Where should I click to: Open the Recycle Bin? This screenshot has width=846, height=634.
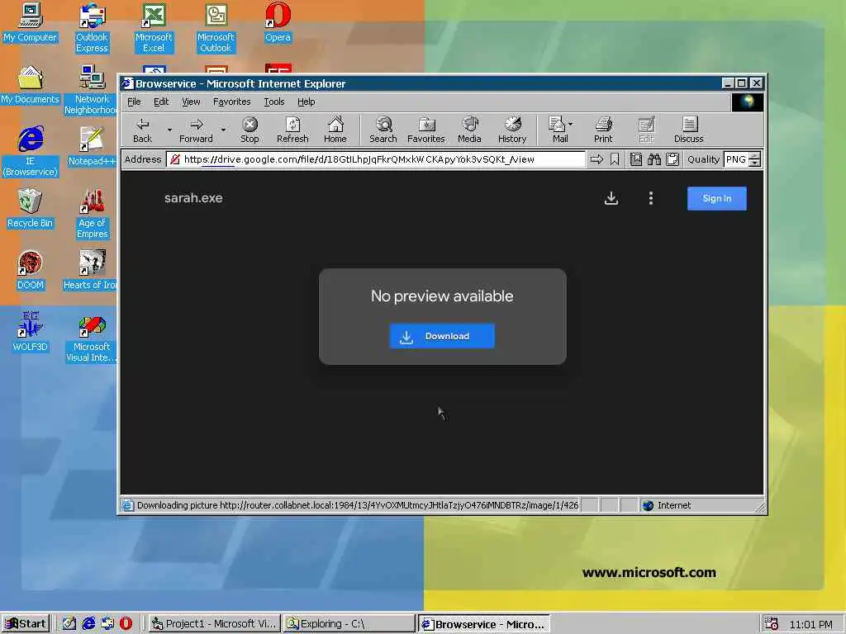(x=30, y=209)
